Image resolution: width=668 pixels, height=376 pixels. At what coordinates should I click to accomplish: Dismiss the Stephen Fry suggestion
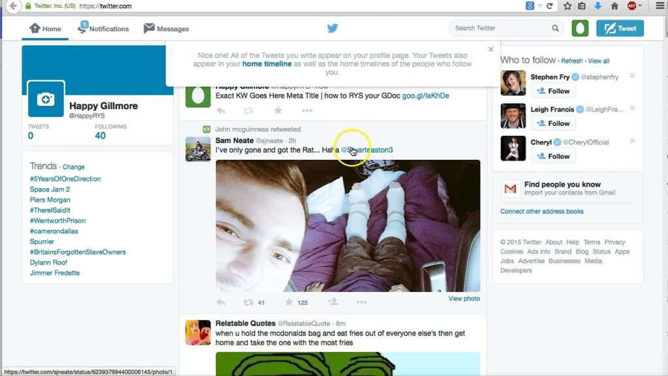click(x=632, y=76)
